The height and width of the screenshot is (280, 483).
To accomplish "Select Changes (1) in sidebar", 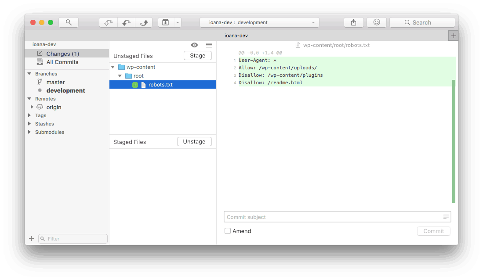I will pyautogui.click(x=67, y=54).
